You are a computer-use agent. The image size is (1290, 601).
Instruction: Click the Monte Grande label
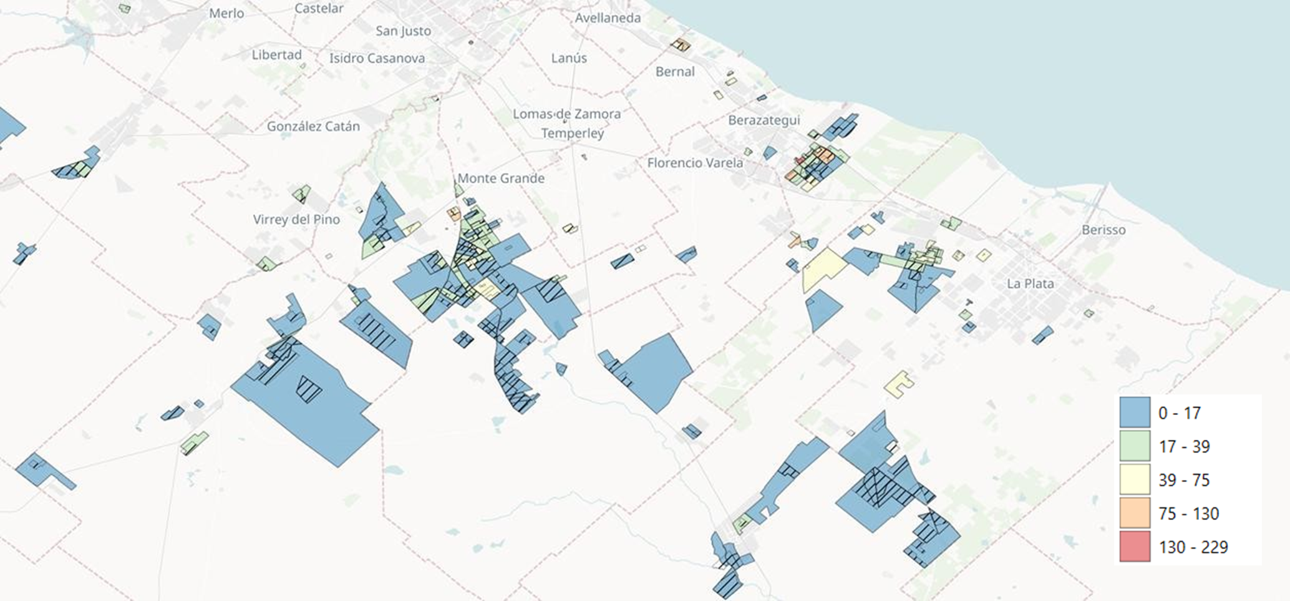(501, 178)
